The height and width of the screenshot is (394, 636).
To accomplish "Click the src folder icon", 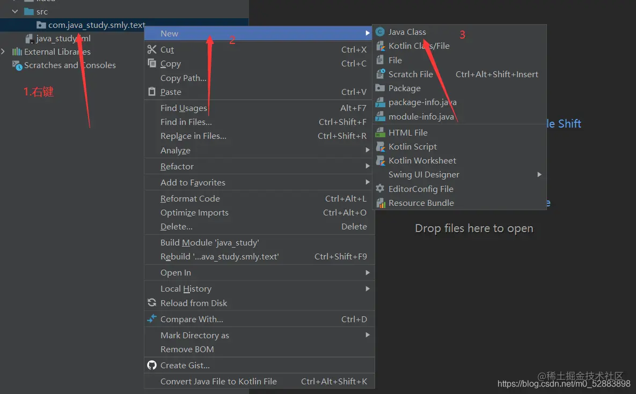I will (x=29, y=11).
